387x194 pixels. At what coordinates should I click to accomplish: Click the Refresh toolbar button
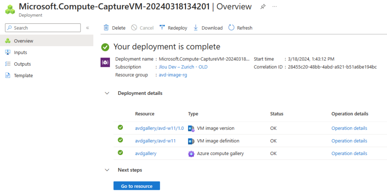[240, 28]
